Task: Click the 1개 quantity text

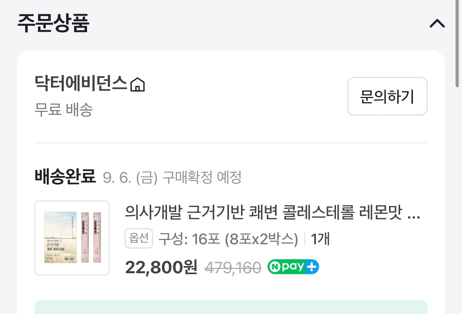Action: point(320,239)
